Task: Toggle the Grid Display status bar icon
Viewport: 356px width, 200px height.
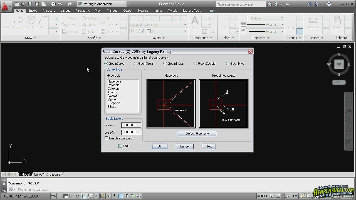Action: point(65,196)
